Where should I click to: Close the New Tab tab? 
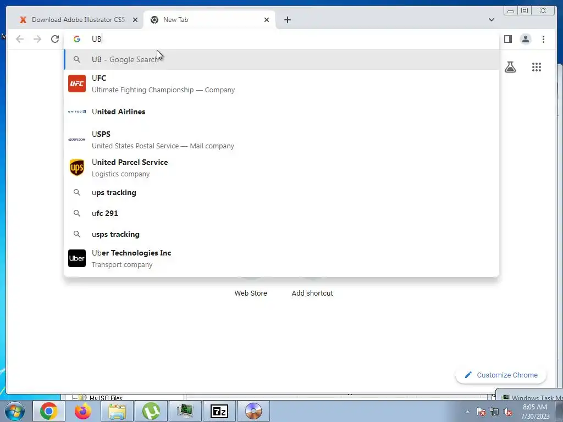click(267, 20)
